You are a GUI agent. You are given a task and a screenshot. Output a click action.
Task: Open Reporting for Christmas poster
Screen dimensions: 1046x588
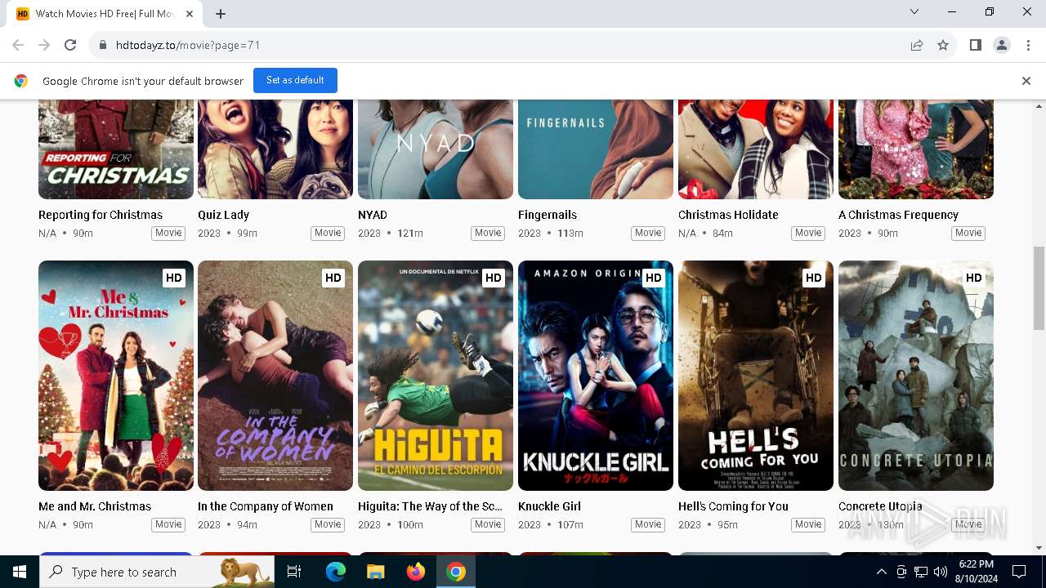tap(116, 149)
